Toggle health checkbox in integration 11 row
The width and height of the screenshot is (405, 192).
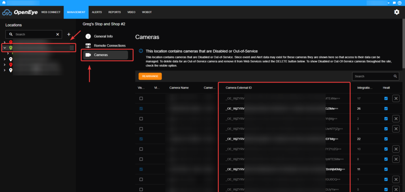coord(386,169)
